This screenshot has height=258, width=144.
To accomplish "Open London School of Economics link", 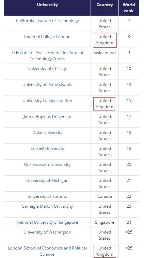I will (47, 251).
